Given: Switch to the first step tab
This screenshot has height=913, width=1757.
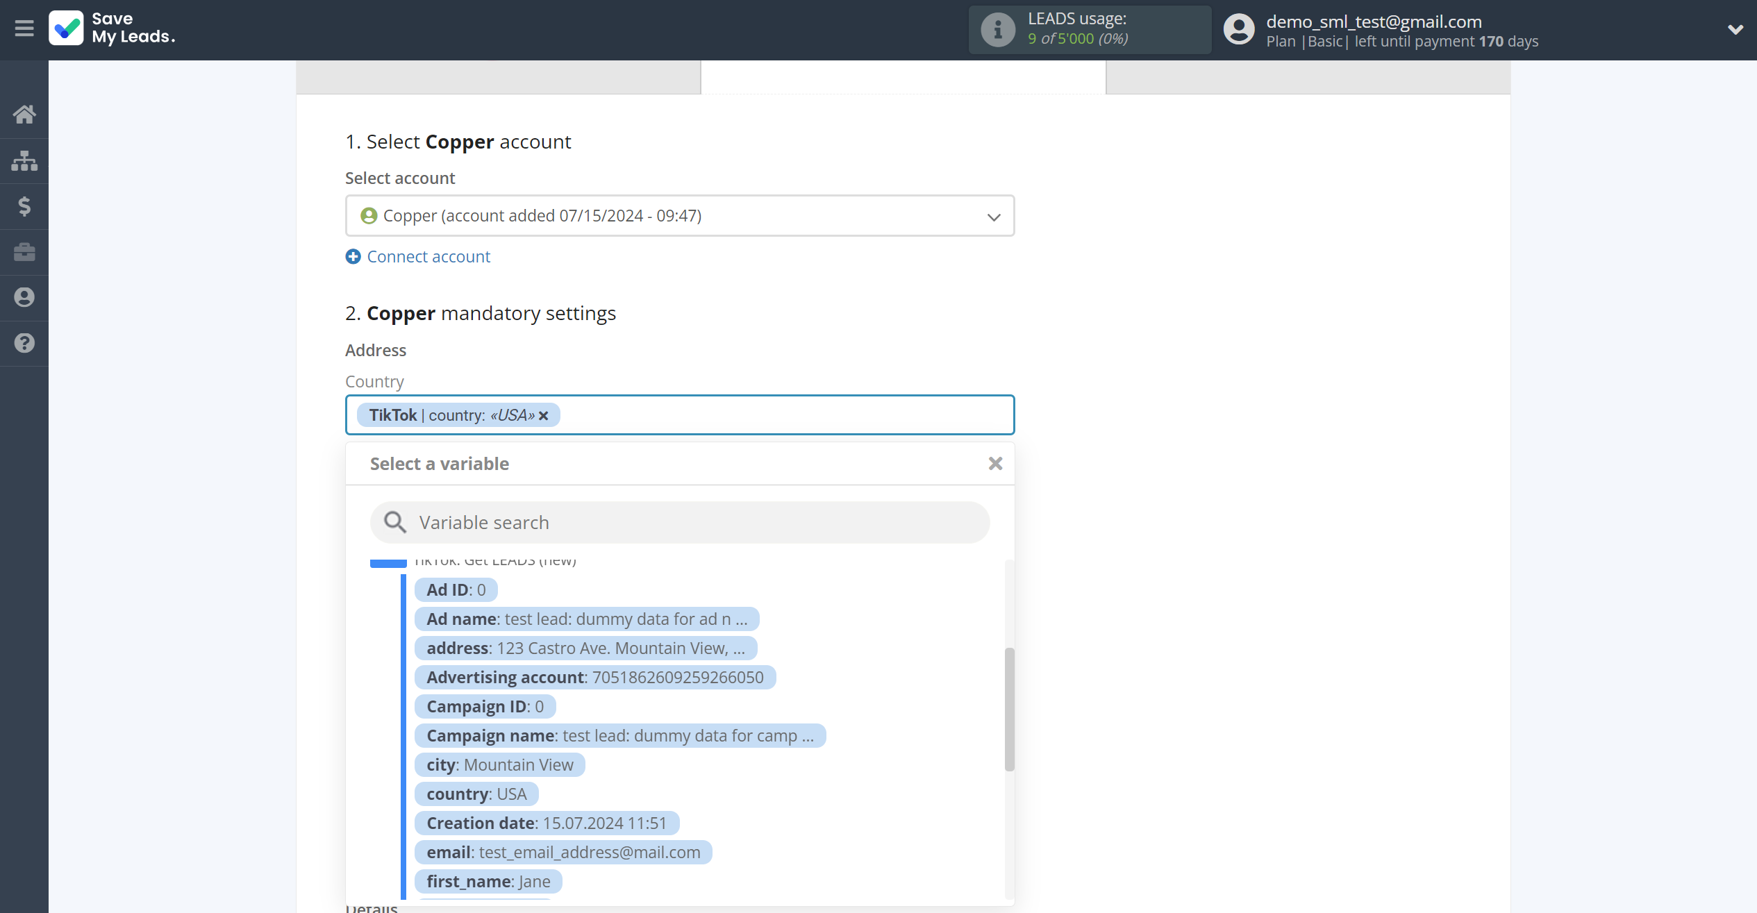Looking at the screenshot, I should coord(499,77).
